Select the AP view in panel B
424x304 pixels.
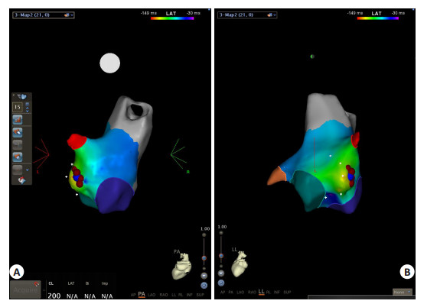pyautogui.click(x=223, y=292)
